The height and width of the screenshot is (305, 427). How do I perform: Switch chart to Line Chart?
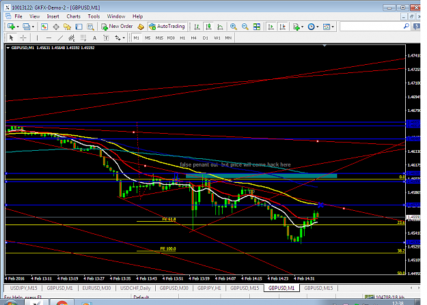point(220,27)
